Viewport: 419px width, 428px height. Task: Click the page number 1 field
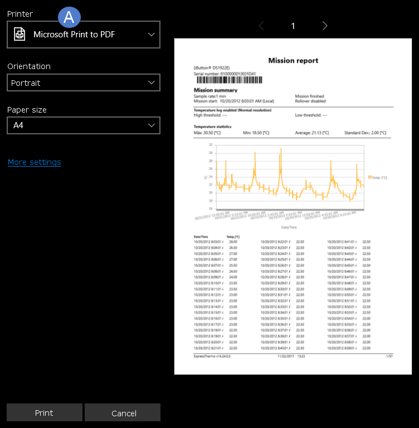[x=293, y=26]
